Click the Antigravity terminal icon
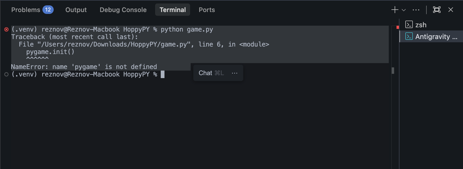This screenshot has height=169, width=463. point(409,37)
